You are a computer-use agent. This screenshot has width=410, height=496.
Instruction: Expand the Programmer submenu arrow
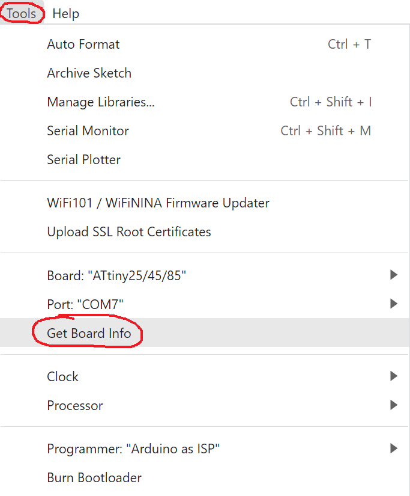tap(394, 449)
